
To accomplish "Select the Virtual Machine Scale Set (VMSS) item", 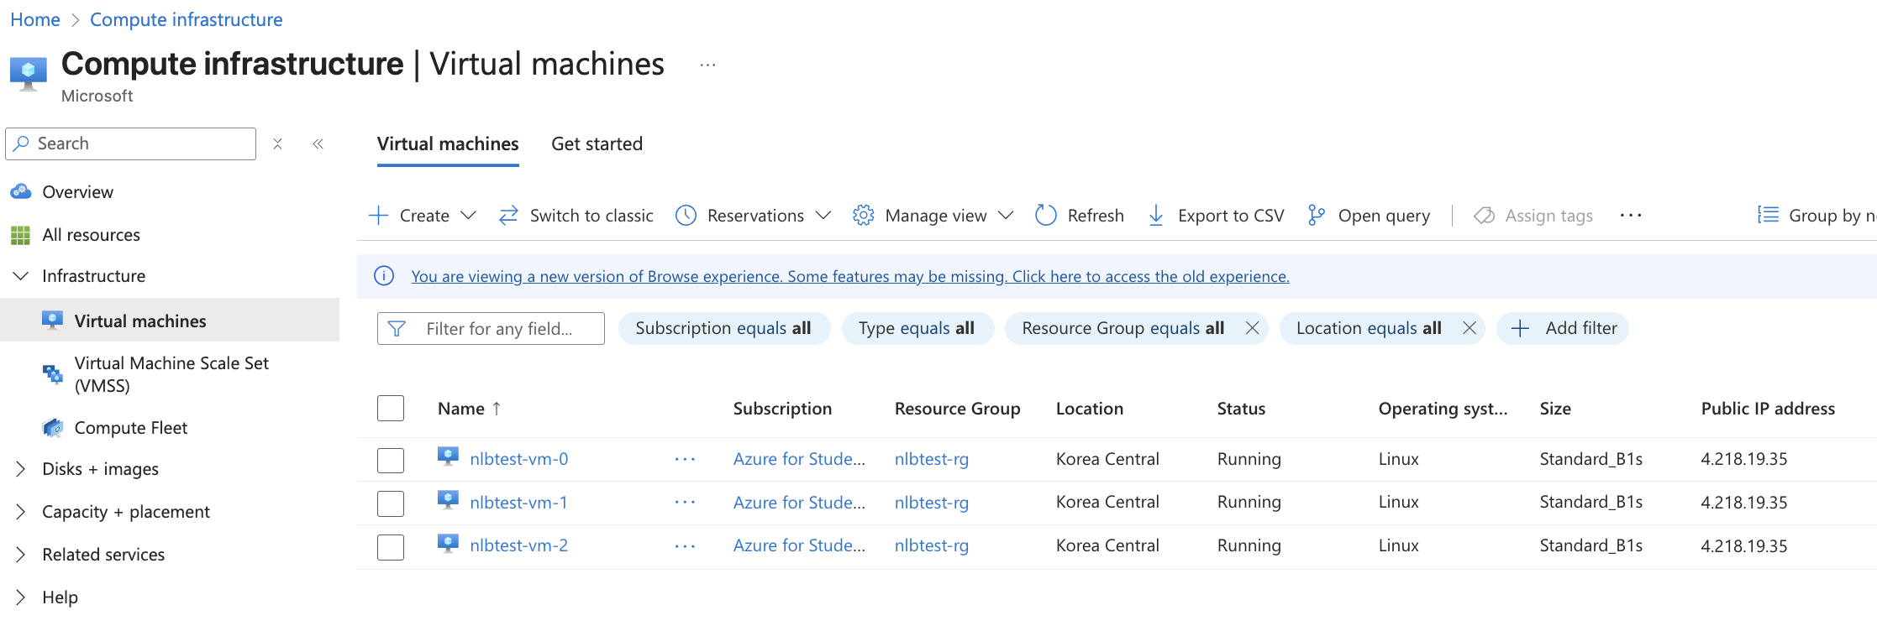I will click(x=171, y=374).
